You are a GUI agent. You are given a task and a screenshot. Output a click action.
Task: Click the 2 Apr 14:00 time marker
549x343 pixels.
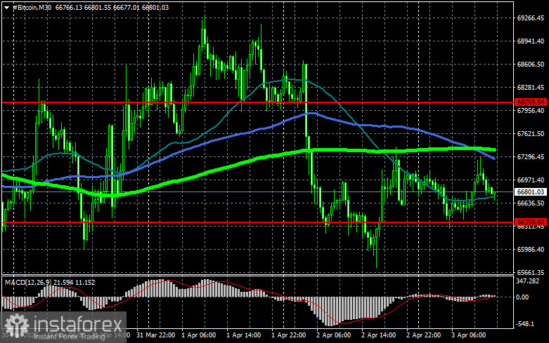coord(378,335)
